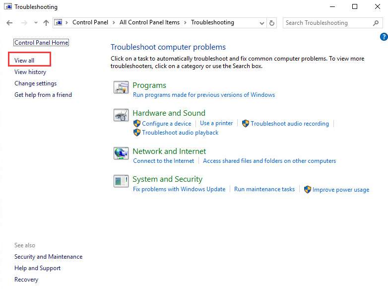Launch Use a printer troubleshooter
This screenshot has width=388, height=289.
[x=216, y=123]
